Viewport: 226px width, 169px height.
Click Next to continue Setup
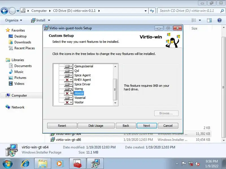pyautogui.click(x=147, y=126)
